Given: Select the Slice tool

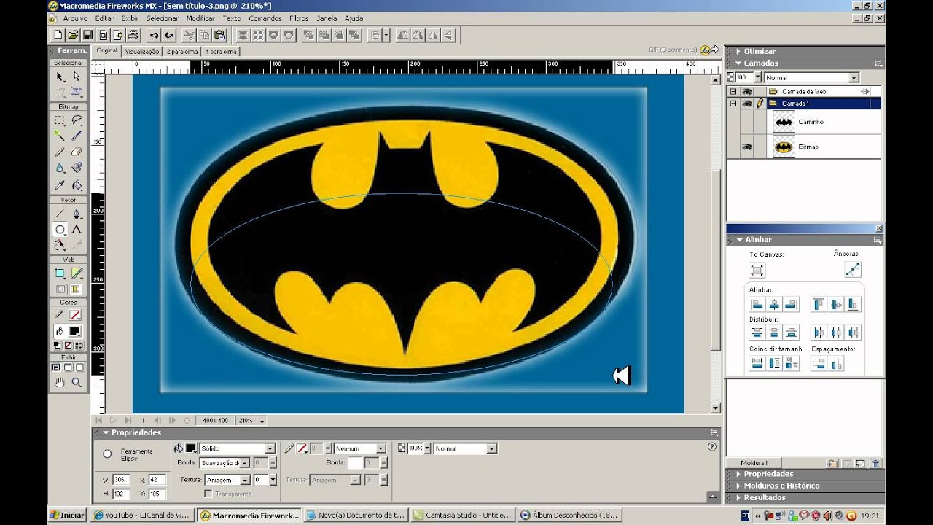Looking at the screenshot, I should (x=77, y=273).
